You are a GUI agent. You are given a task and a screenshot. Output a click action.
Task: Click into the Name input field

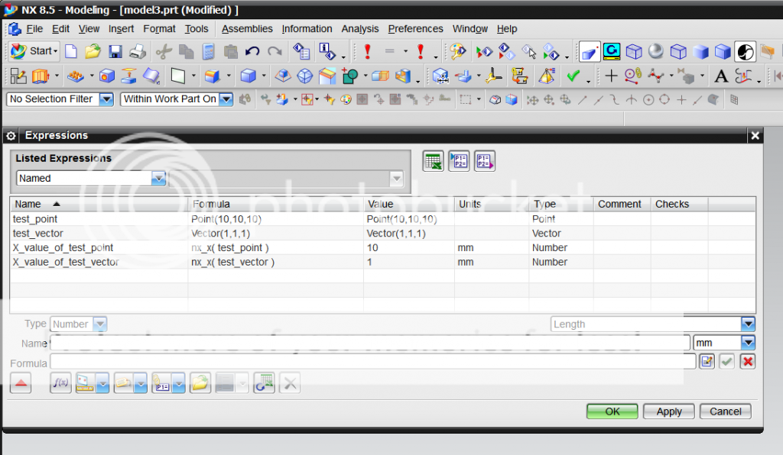(370, 343)
